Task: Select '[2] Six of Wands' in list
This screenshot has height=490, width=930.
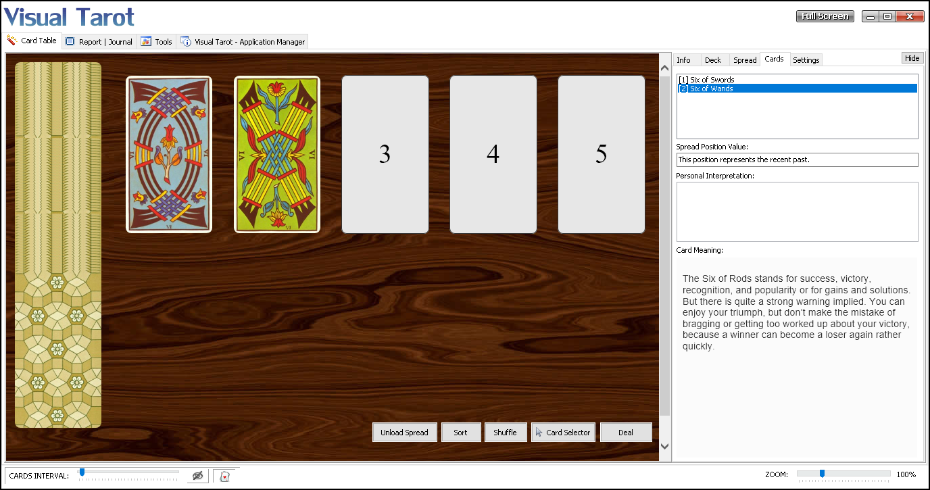Action: (x=798, y=89)
